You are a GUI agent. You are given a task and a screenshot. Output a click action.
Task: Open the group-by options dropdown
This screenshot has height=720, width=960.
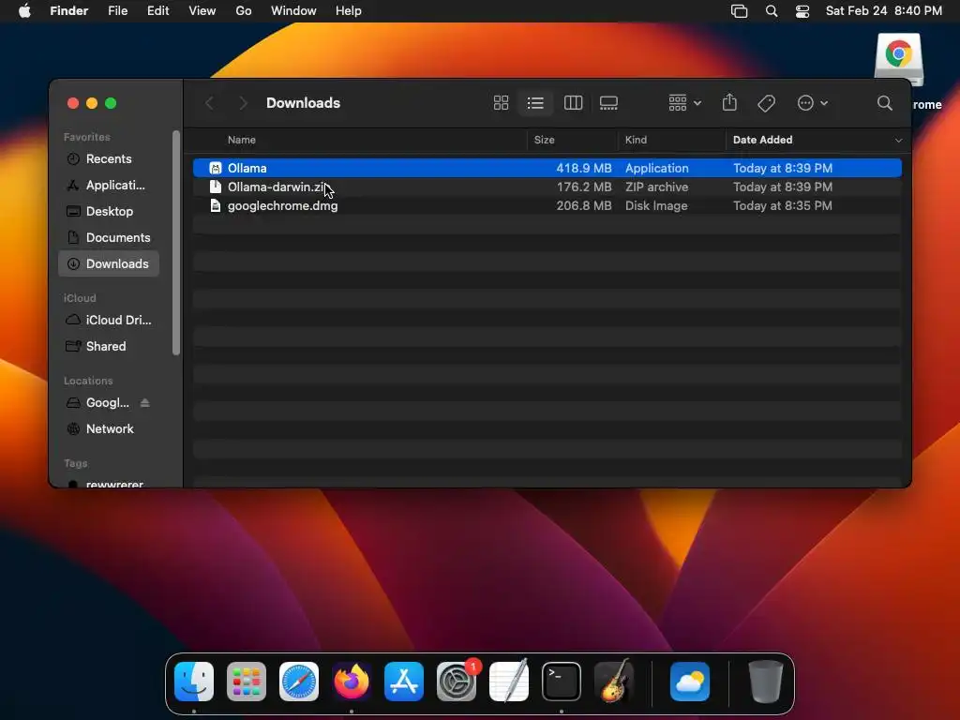pos(684,103)
